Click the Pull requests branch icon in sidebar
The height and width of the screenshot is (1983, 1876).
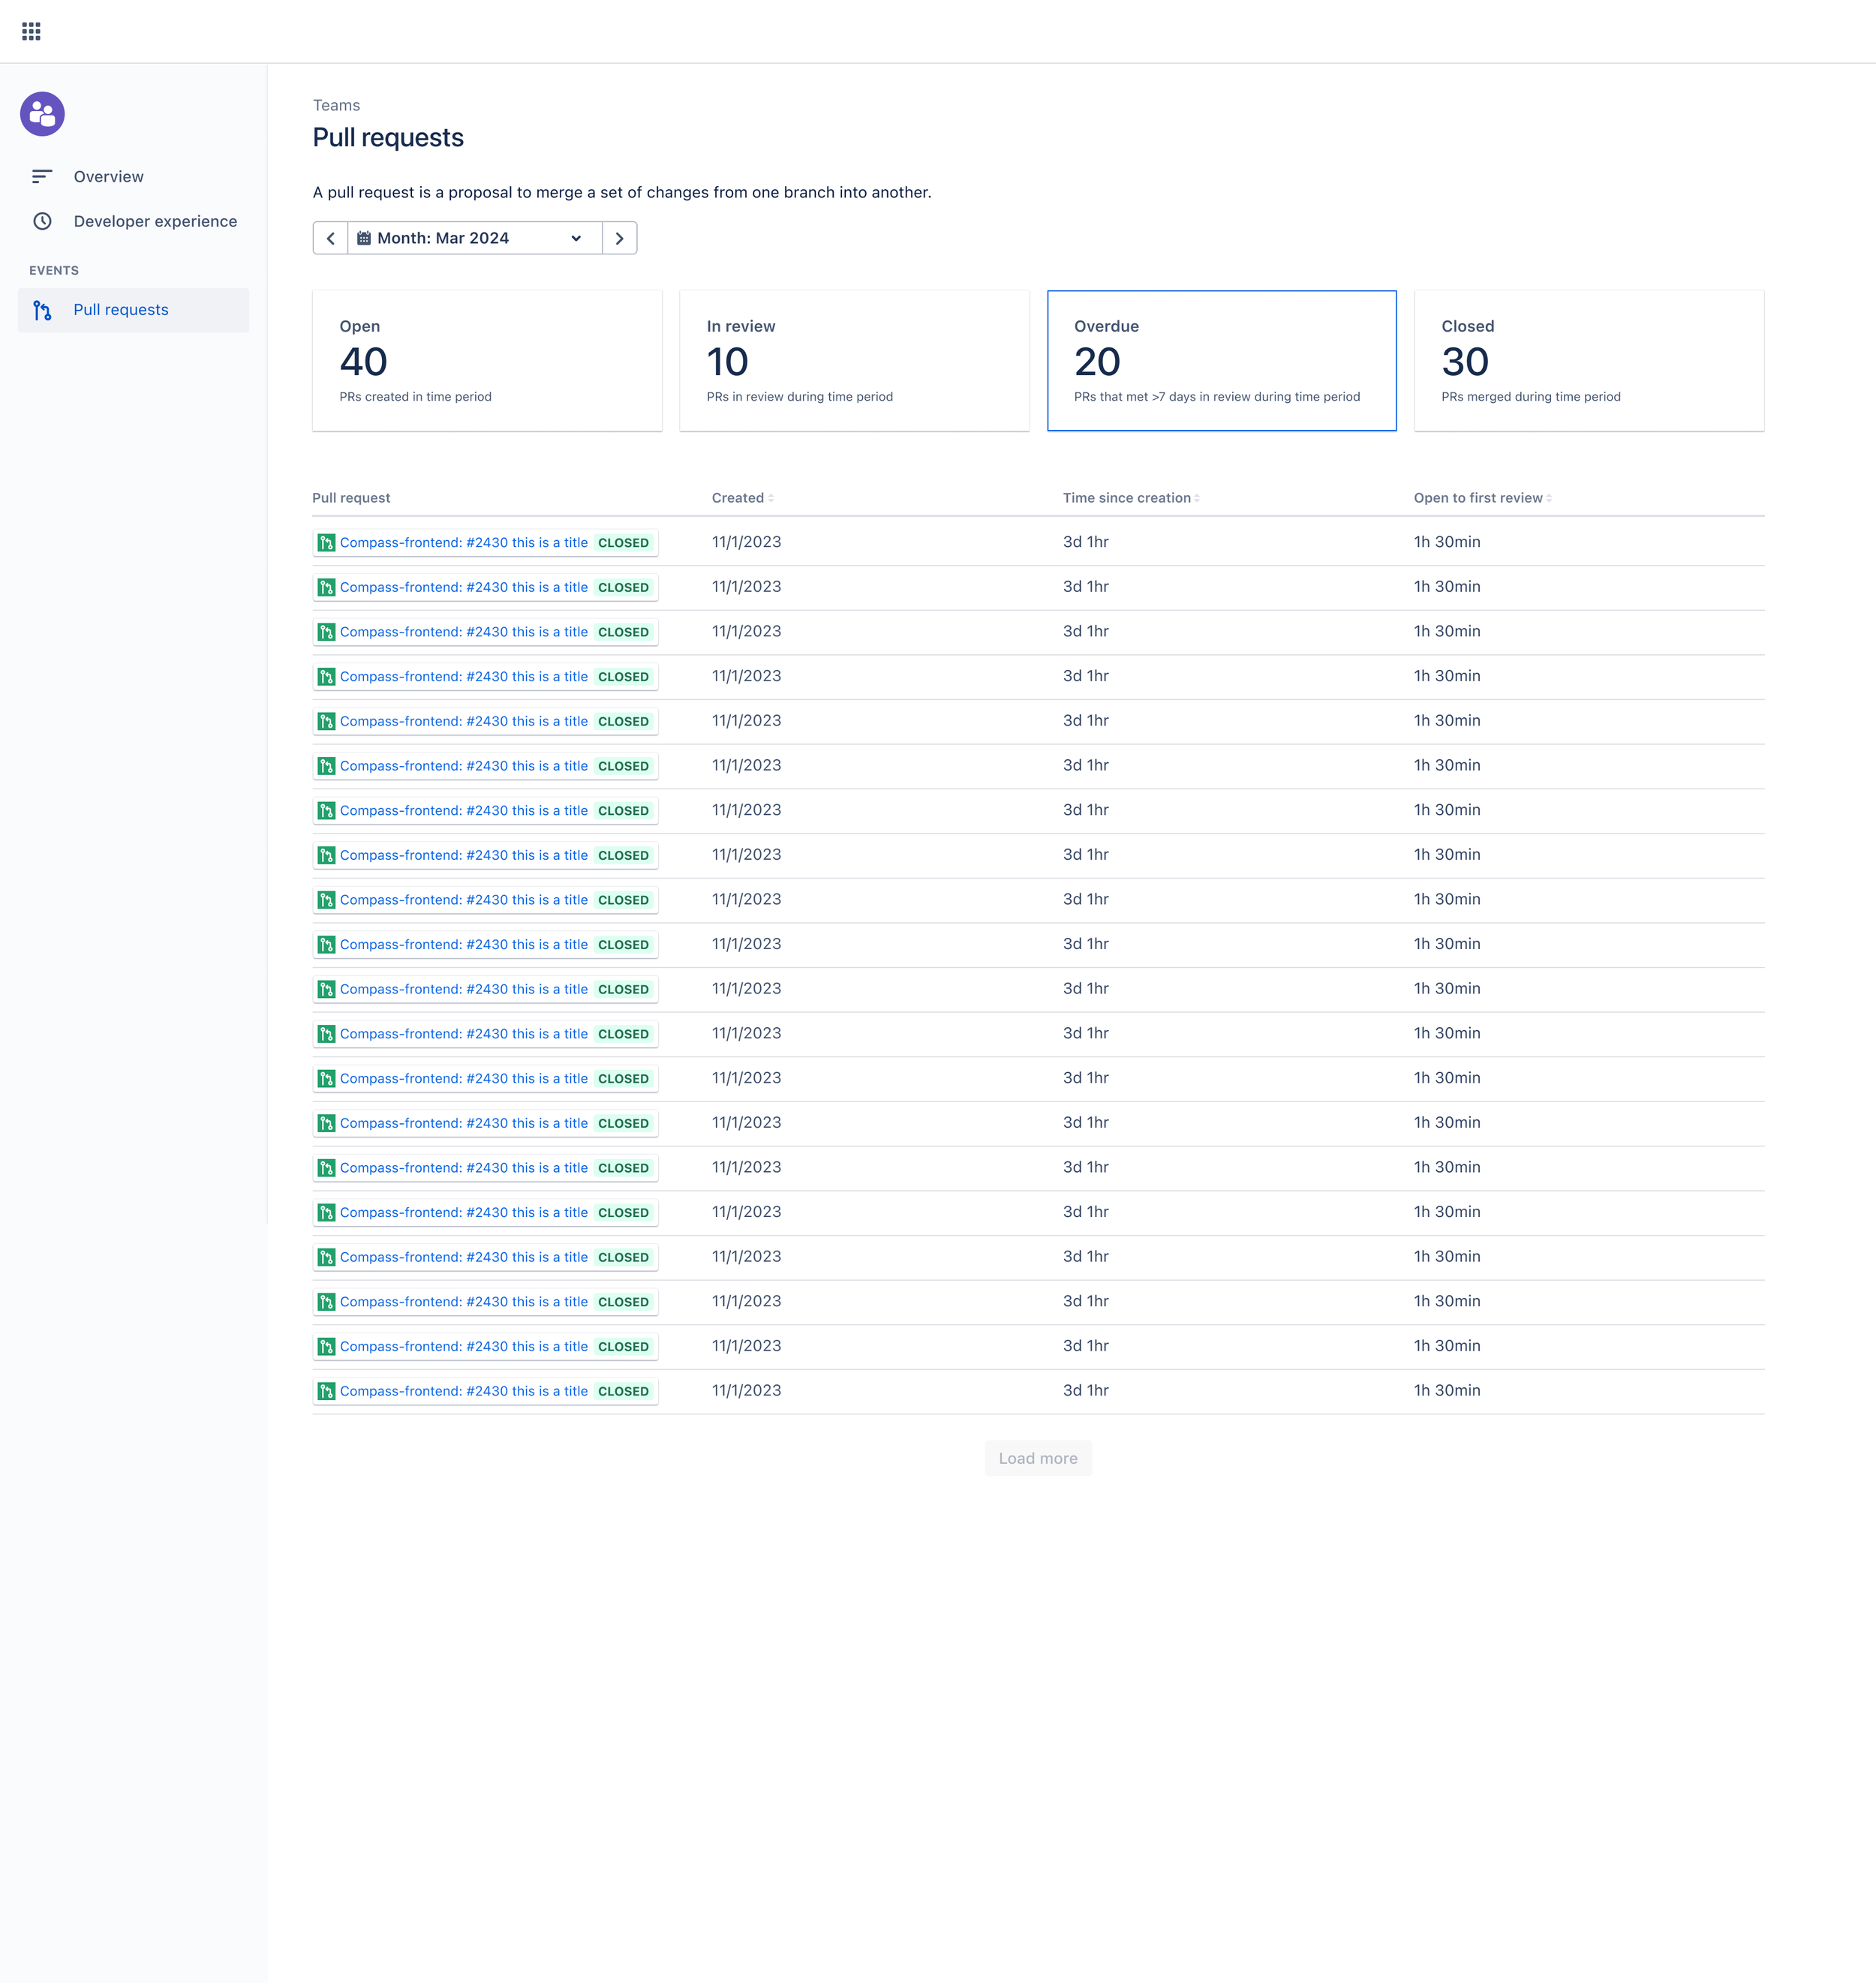42,310
